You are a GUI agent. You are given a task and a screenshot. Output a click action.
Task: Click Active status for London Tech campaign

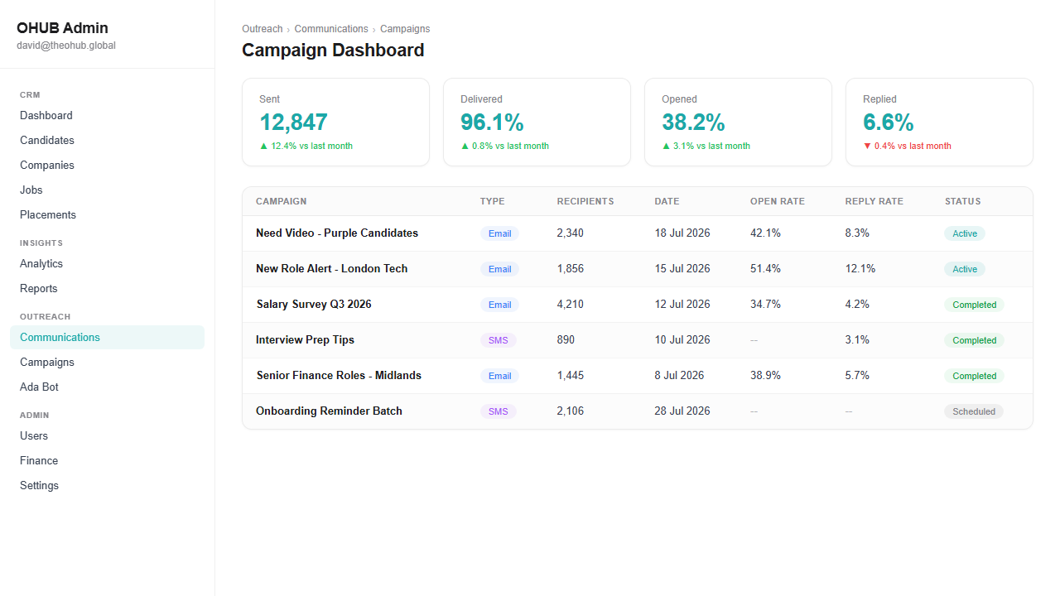pyautogui.click(x=965, y=269)
